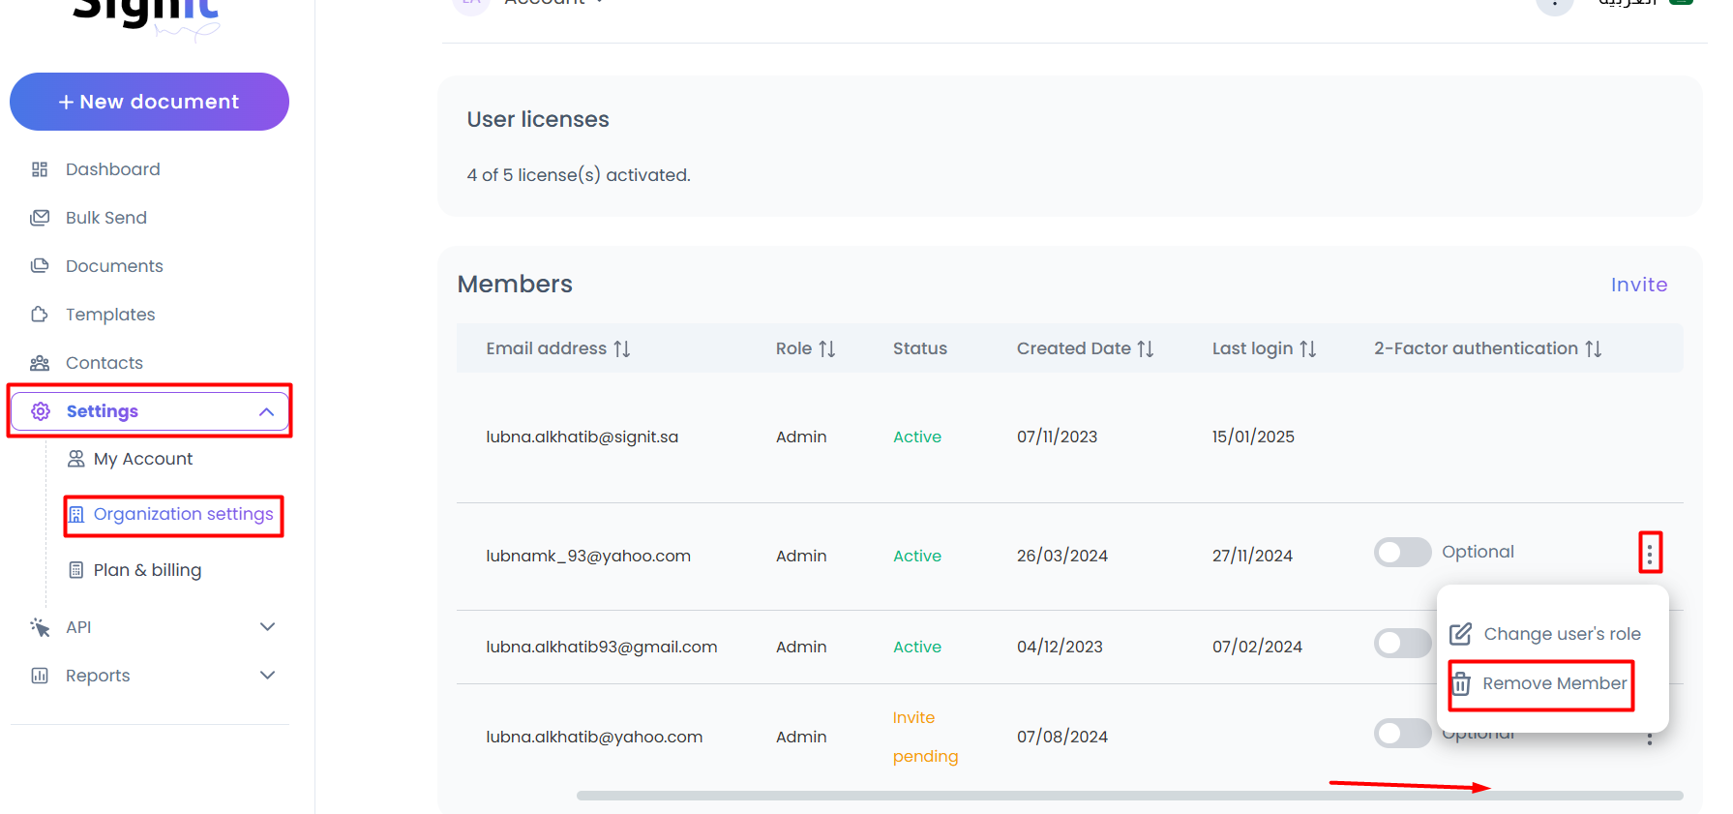Toggle 2-factor authentication for lubna.alkhatib@yahoo.com
The height and width of the screenshot is (814, 1733).
pos(1402,734)
